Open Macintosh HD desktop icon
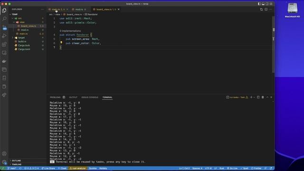This screenshot has height=171, width=304. (293, 10)
